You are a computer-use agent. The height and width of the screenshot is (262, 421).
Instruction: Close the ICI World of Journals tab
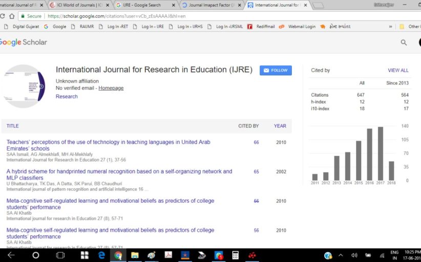click(x=108, y=5)
